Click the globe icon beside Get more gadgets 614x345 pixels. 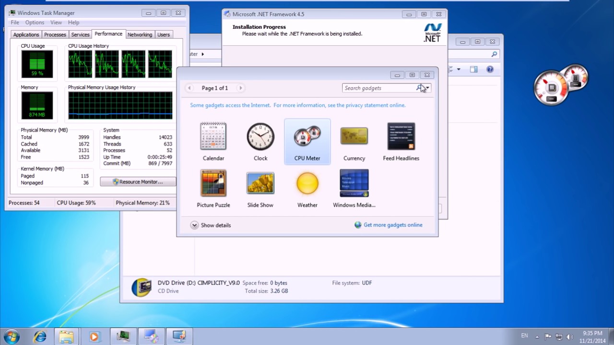point(358,225)
